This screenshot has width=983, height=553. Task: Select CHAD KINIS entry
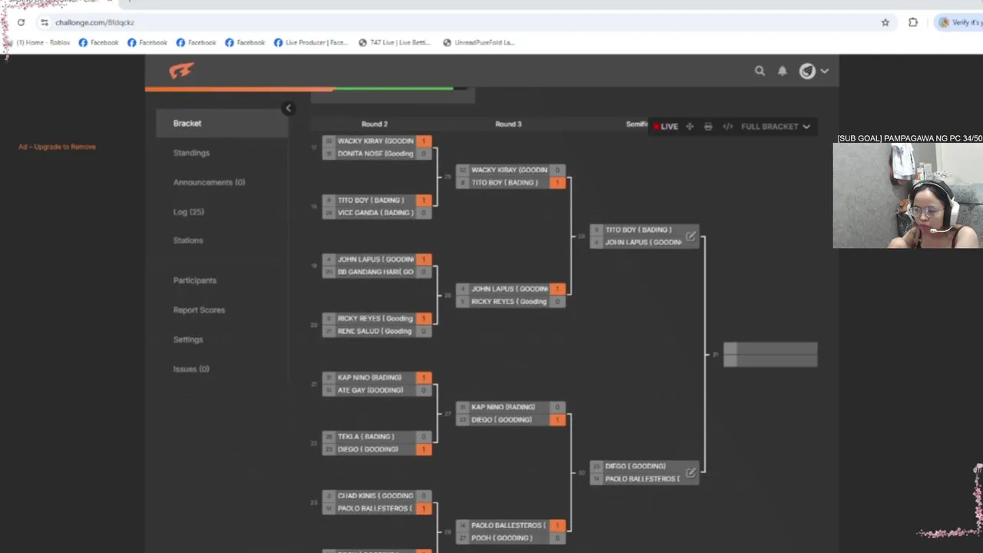376,495
